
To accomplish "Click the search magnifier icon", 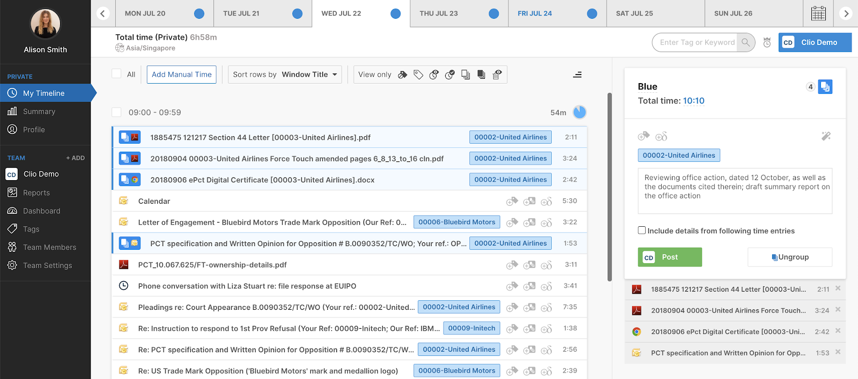I will coord(745,42).
